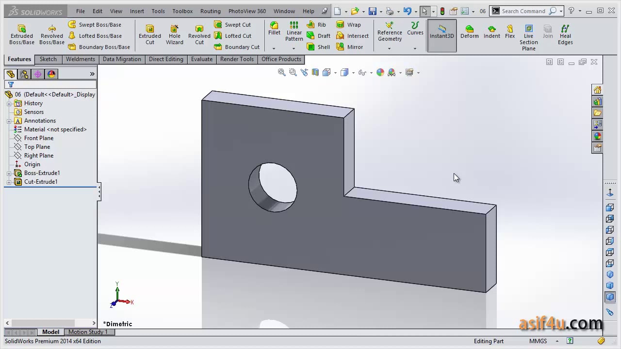
Task: Open the Hole Wizard
Action: pos(175,35)
